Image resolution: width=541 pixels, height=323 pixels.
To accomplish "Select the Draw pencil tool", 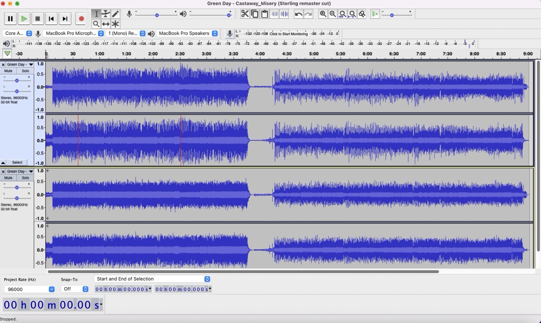I will [115, 14].
